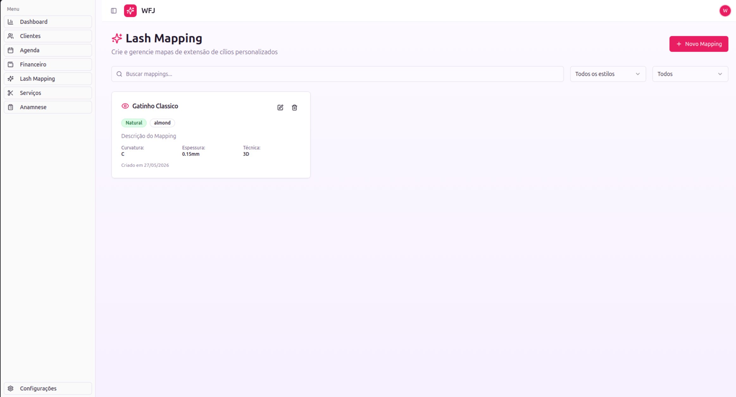736x397 pixels.
Task: Click the Espessura 0.15mm value
Action: (x=191, y=154)
